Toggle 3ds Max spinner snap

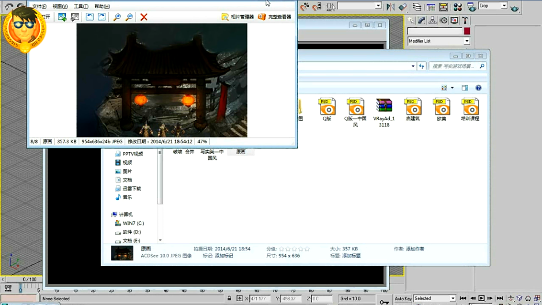pos(317,7)
